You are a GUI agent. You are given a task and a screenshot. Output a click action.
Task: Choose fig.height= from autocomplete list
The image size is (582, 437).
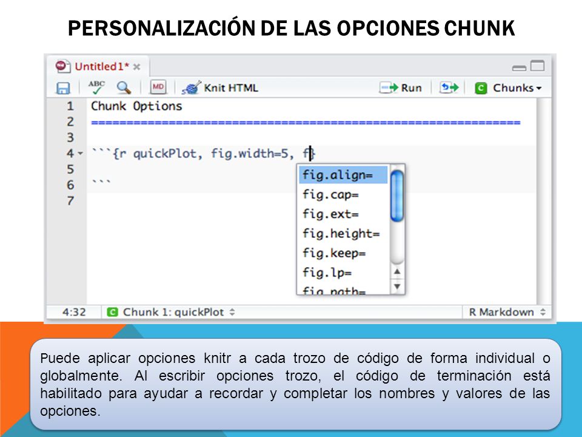click(343, 233)
